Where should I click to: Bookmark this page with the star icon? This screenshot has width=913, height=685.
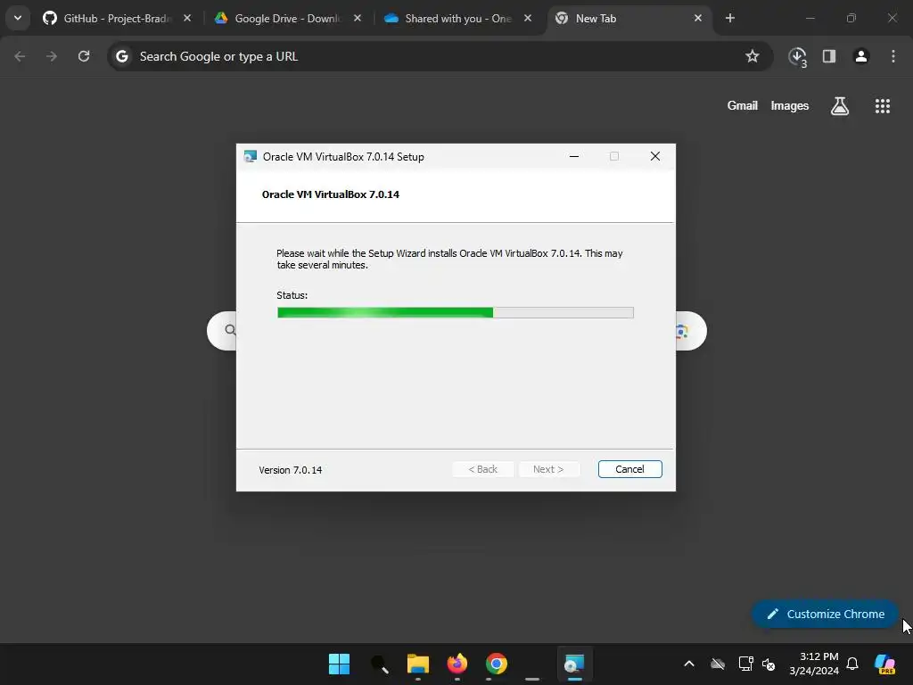pos(753,56)
